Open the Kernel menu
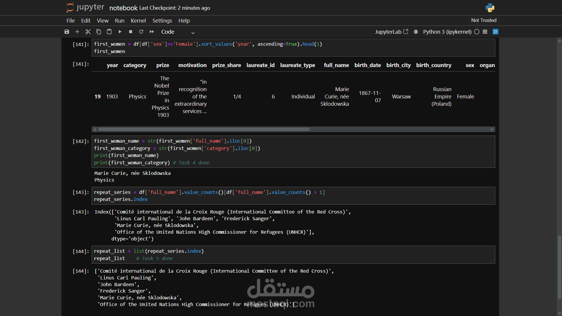 138,21
